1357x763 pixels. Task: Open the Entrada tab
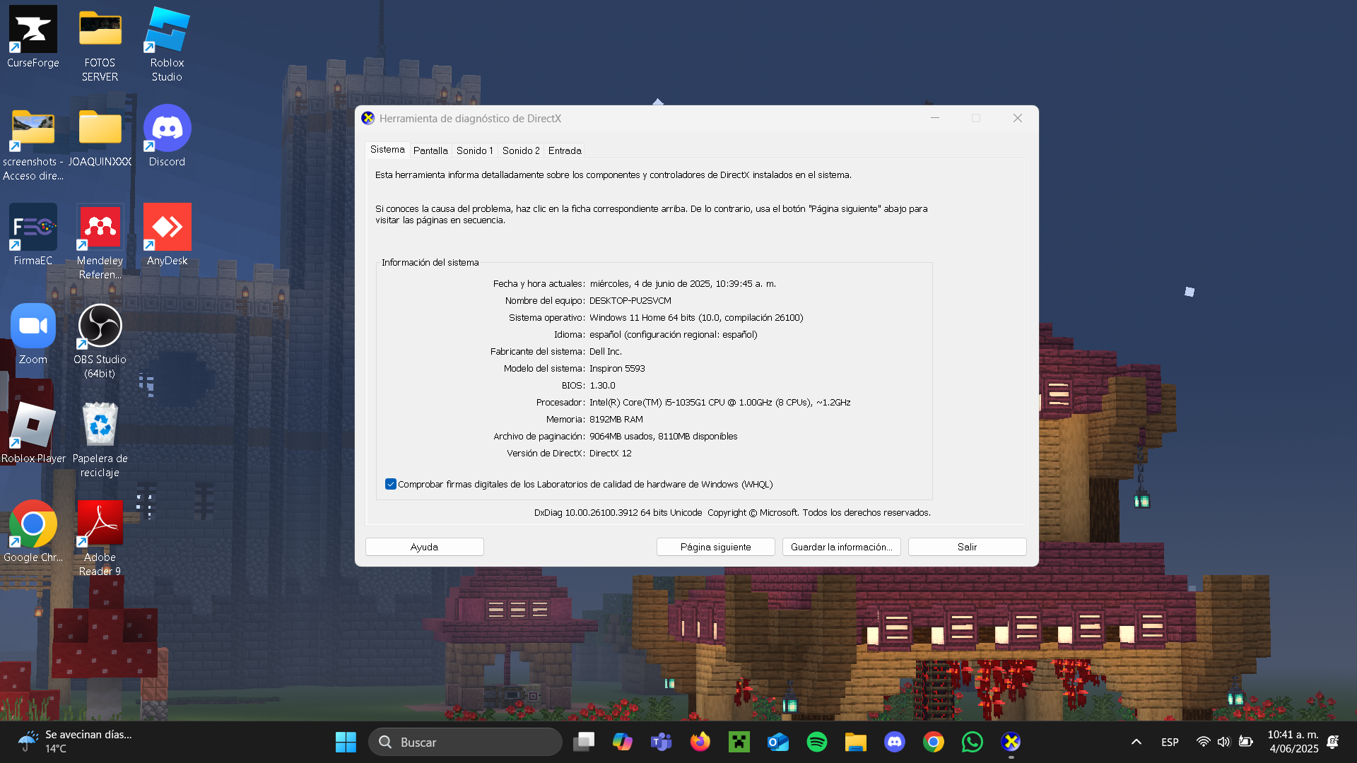click(x=565, y=150)
